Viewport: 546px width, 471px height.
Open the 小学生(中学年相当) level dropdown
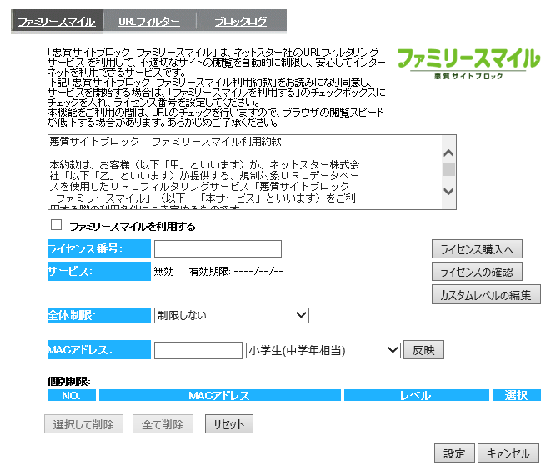(323, 350)
